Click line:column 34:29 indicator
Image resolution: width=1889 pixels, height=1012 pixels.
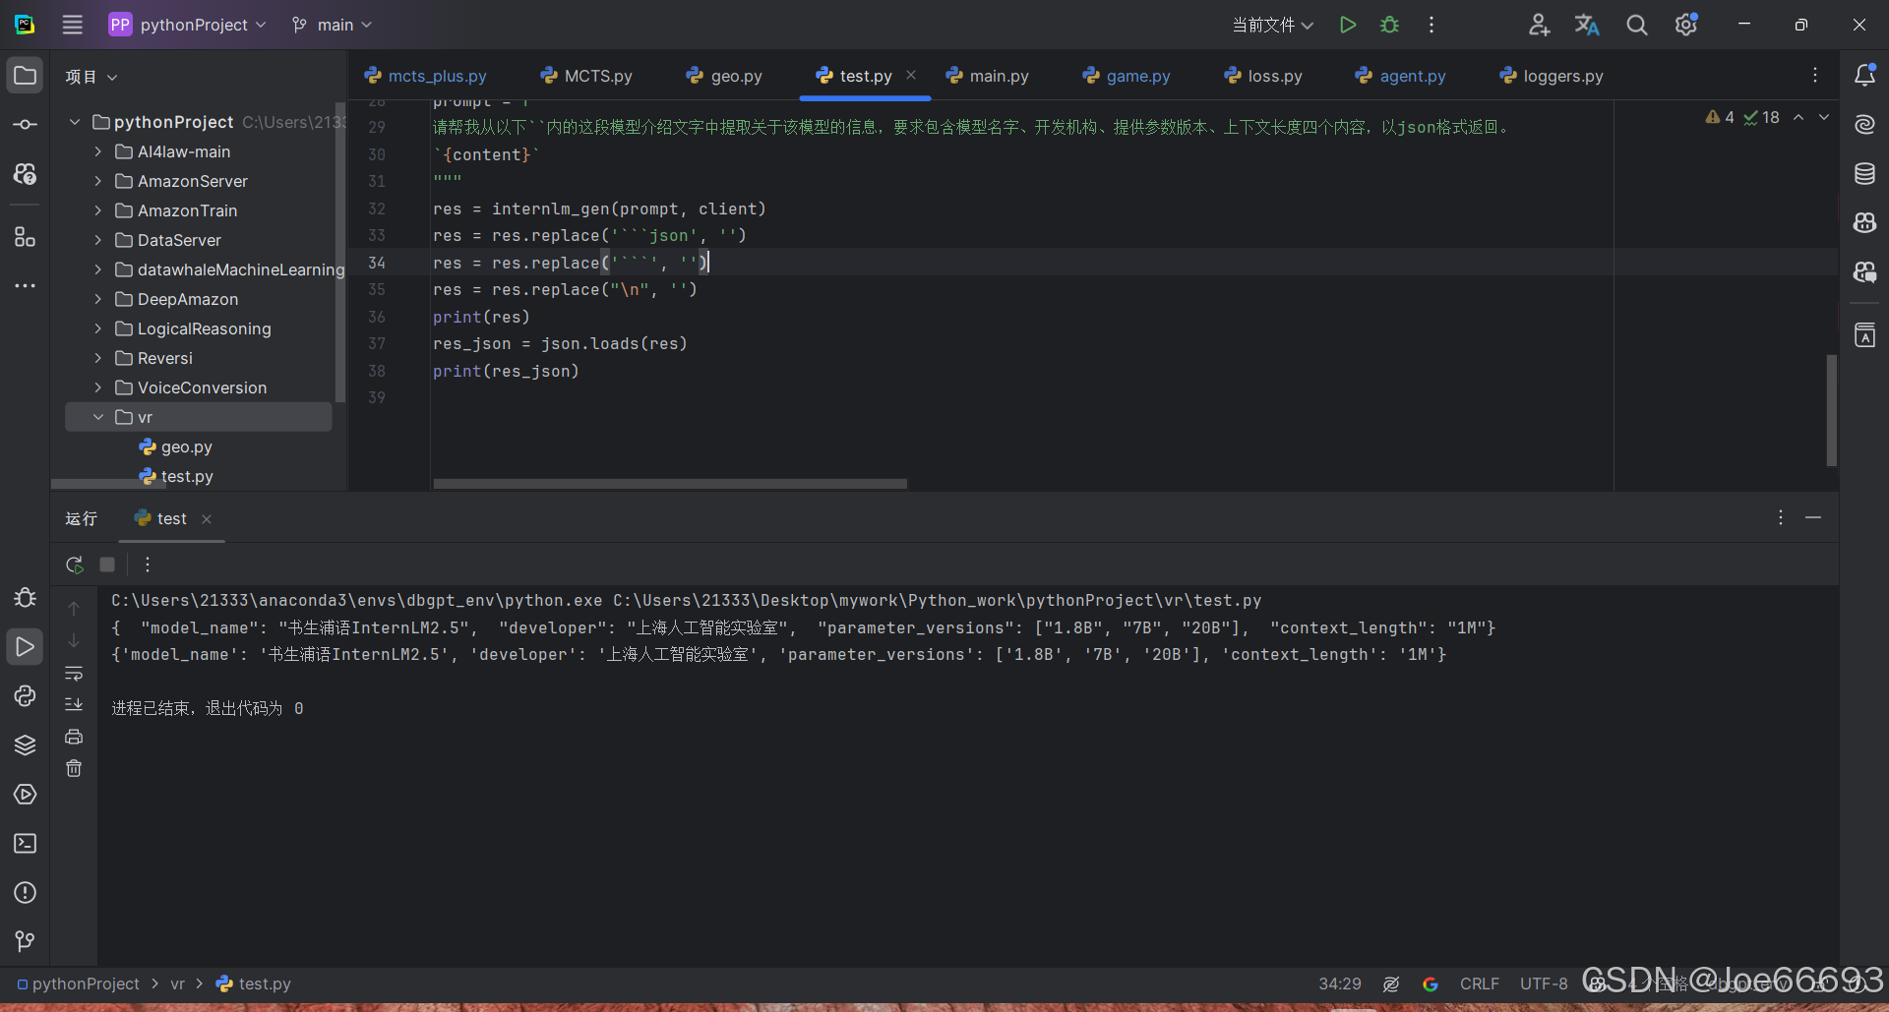[x=1340, y=983]
